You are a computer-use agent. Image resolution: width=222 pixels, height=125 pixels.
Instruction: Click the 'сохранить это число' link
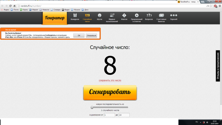coord(110,81)
